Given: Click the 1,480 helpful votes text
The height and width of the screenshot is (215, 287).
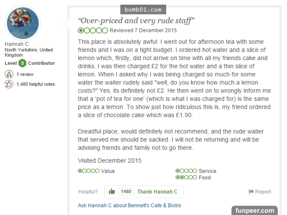Looking at the screenshot, I should (x=35, y=84).
